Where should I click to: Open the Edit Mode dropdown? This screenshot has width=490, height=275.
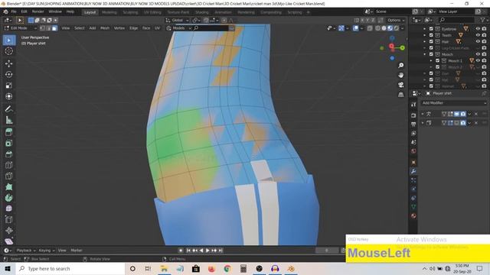21,28
